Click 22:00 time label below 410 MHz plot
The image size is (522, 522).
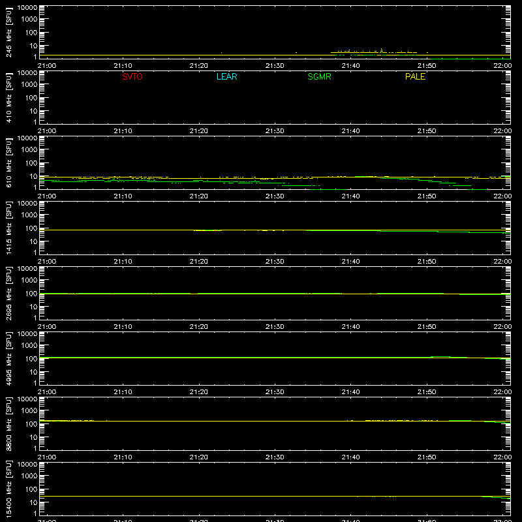502,131
